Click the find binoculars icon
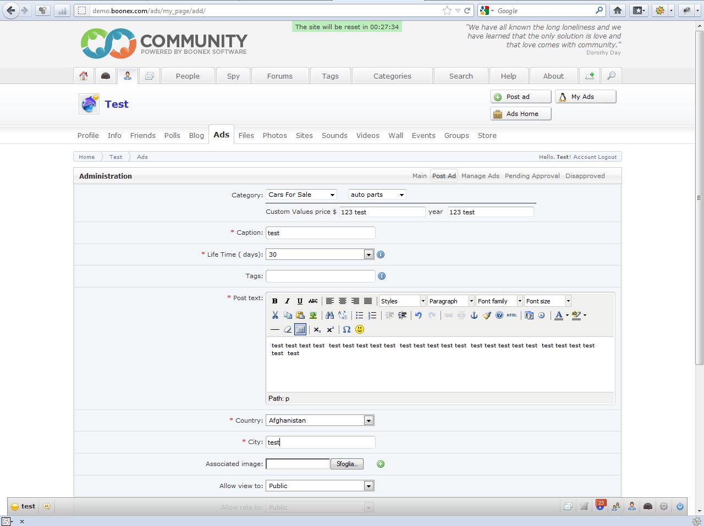 329,315
